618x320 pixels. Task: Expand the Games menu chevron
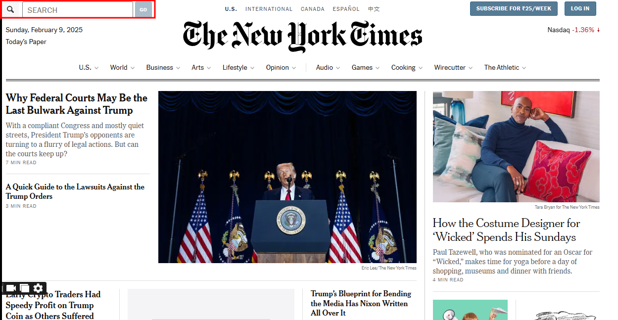coord(378,68)
